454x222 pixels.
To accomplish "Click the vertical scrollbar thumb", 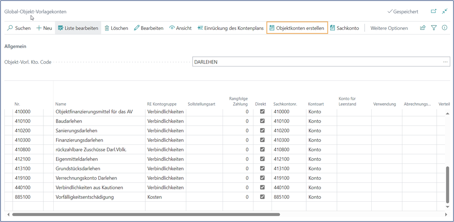I will [x=448, y=185].
